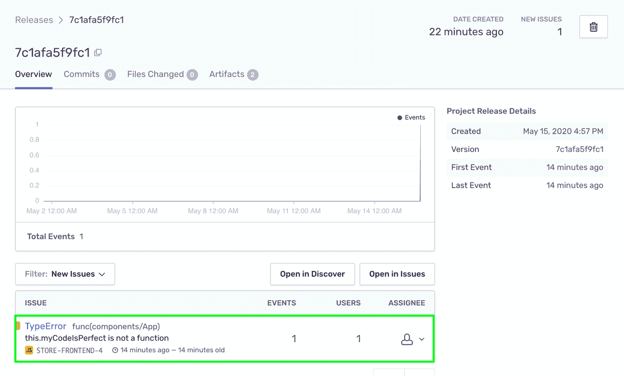Click First Event 14 minutes ago value

575,167
